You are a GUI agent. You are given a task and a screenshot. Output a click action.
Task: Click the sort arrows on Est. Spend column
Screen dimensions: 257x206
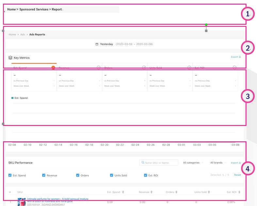pos(123,192)
